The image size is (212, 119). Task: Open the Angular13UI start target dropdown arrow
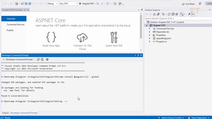95,4
